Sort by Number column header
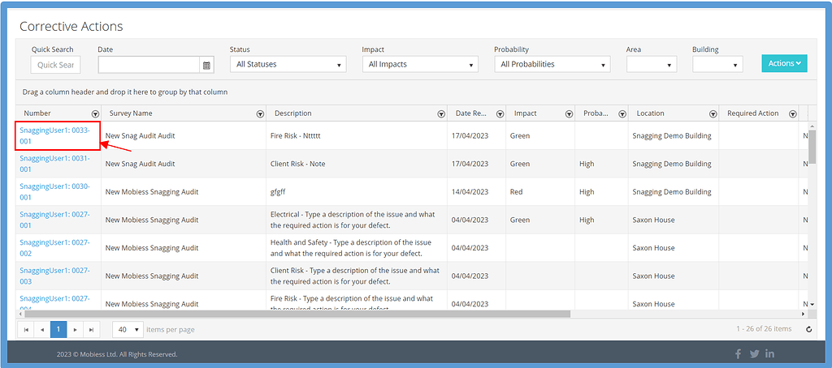The width and height of the screenshot is (832, 368). (37, 113)
